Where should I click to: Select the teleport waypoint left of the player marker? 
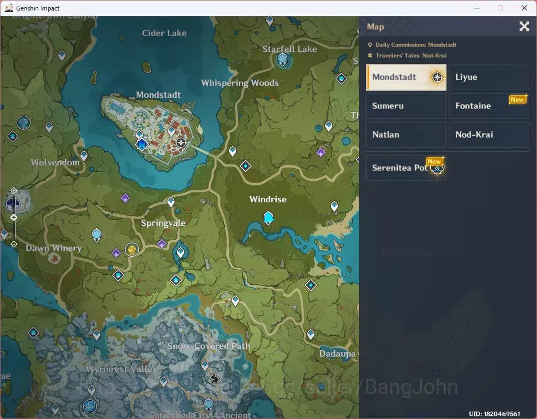coord(172,131)
